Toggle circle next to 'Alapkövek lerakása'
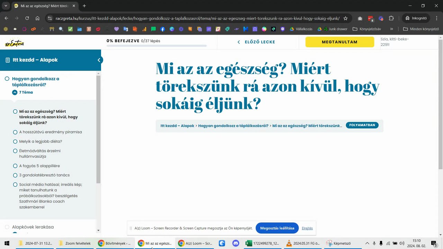 (7, 227)
